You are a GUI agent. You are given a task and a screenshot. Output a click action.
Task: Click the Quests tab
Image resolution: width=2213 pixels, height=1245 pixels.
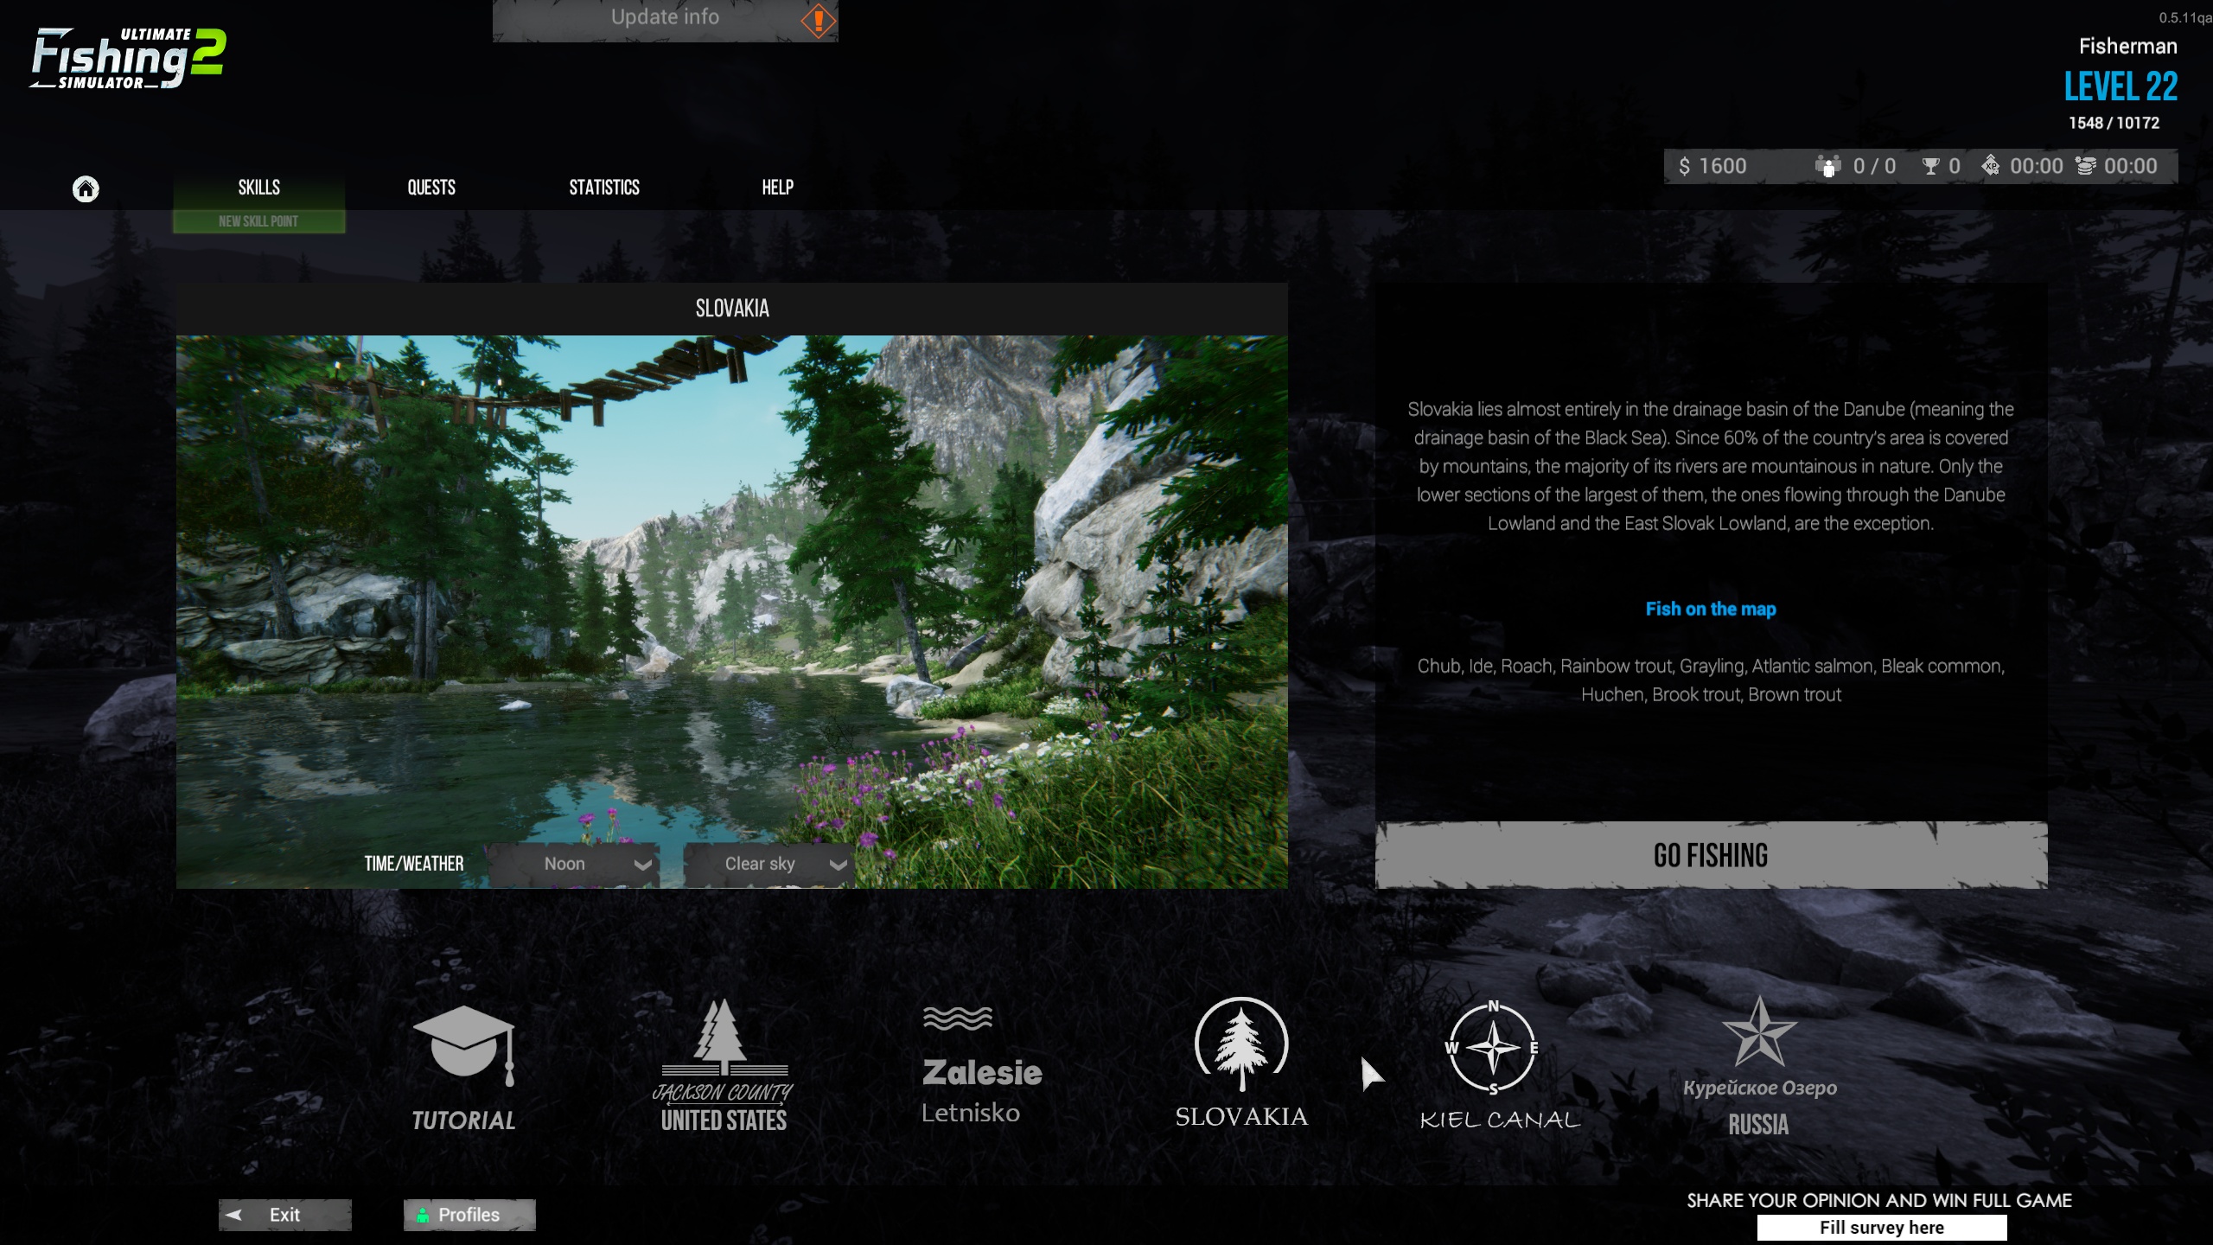tap(430, 186)
